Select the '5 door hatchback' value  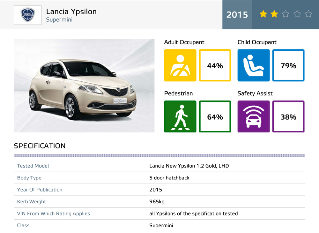click(169, 178)
